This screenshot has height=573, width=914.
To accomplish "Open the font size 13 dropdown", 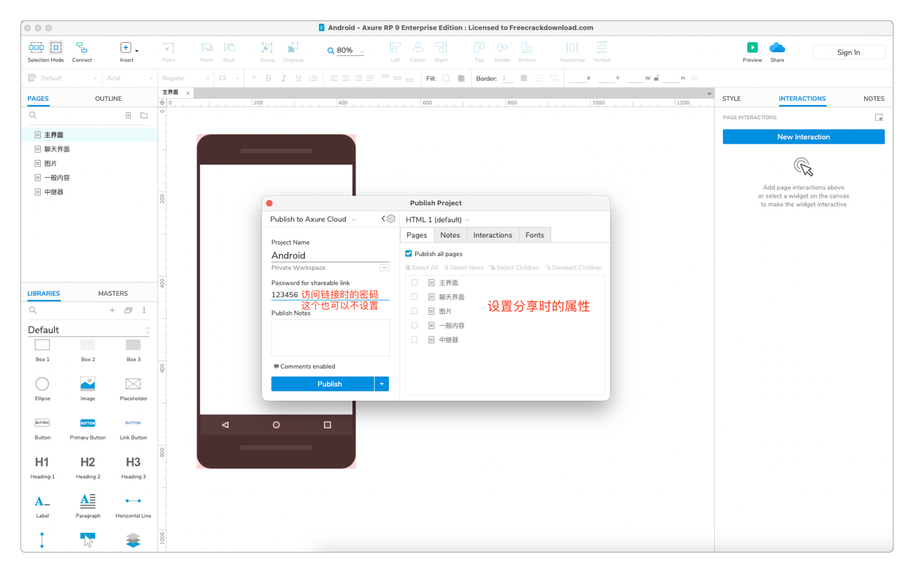I will [228, 78].
